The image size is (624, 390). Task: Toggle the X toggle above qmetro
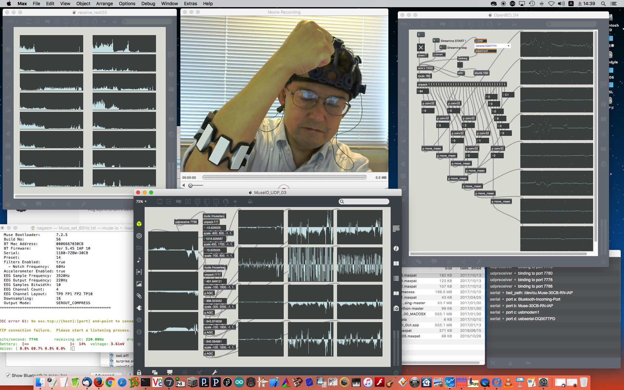pyautogui.click(x=421, y=47)
